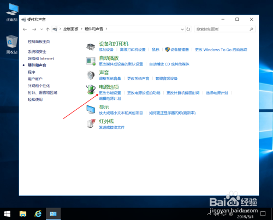273x220 pixels.
Task: Open the 自动播放 heading
Action: point(109,58)
